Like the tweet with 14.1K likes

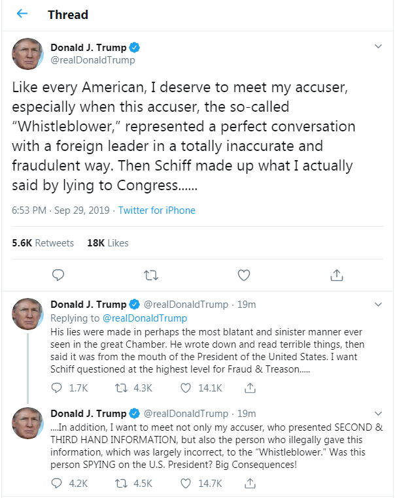186,388
